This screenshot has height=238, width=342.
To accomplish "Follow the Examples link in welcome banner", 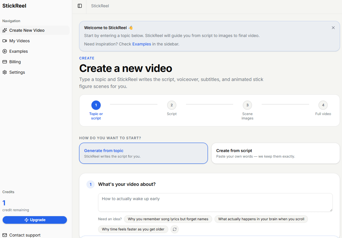I will [x=141, y=44].
